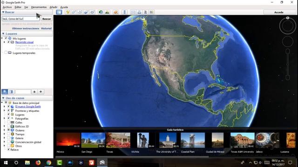Click the look-around compass ring
Viewport: 298px width, 167px height.
(x=288, y=26)
